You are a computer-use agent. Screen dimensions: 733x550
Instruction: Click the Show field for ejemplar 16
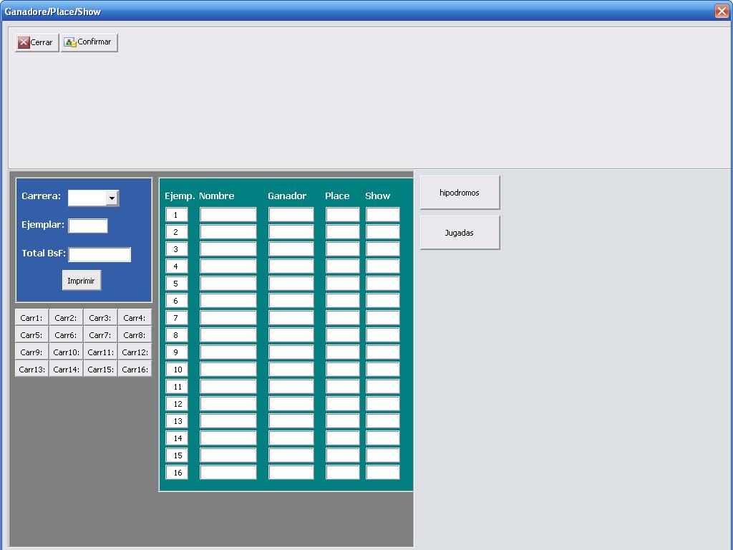pos(382,473)
